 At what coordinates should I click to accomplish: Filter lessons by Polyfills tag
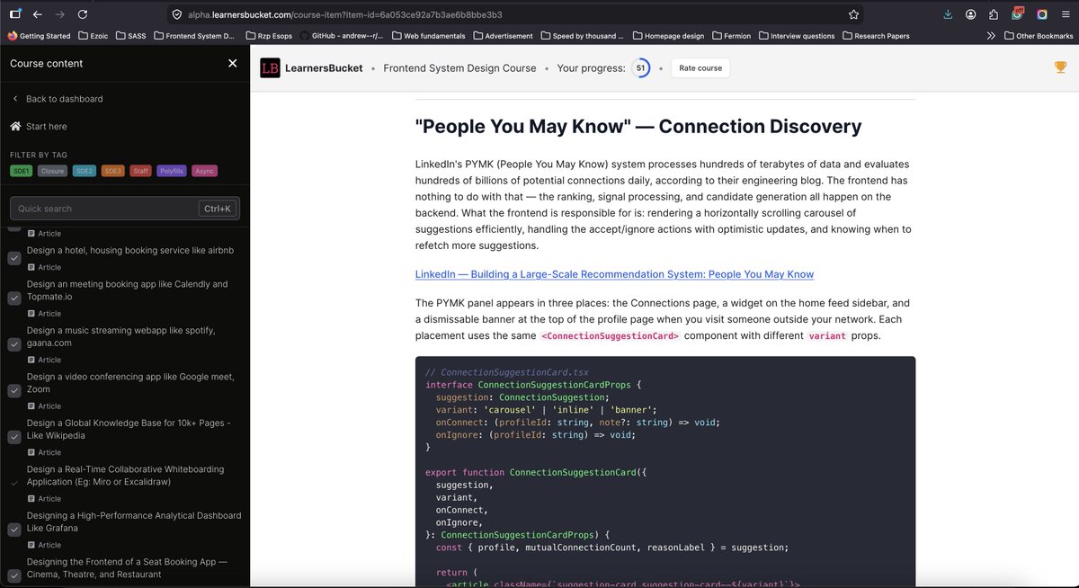pyautogui.click(x=172, y=171)
